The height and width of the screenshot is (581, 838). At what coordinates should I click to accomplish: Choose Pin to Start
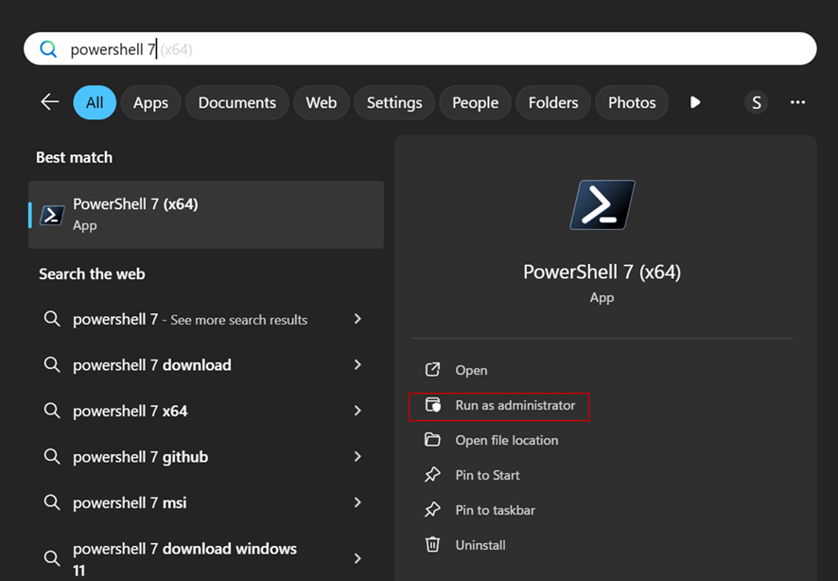487,475
